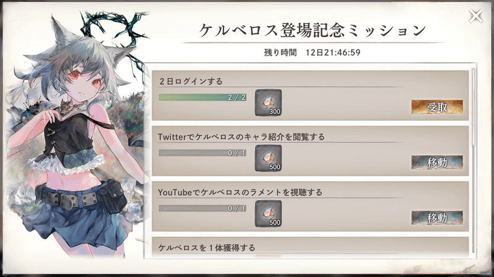The width and height of the screenshot is (494, 277).
Task: Click the Twitter mission 0/1 progress bar
Action: tap(203, 153)
